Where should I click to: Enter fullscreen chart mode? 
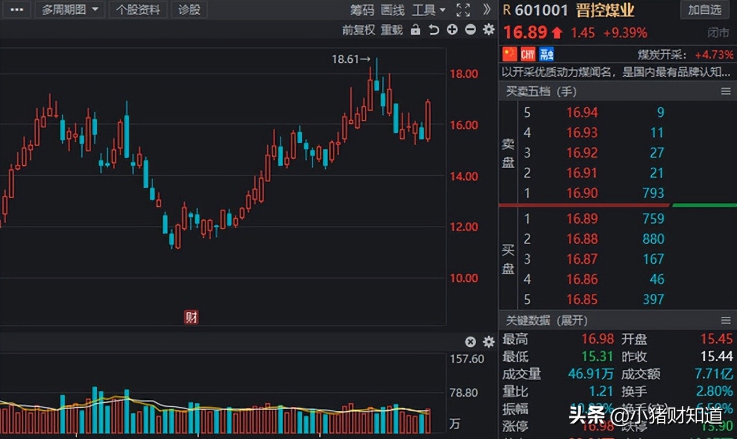(463, 10)
